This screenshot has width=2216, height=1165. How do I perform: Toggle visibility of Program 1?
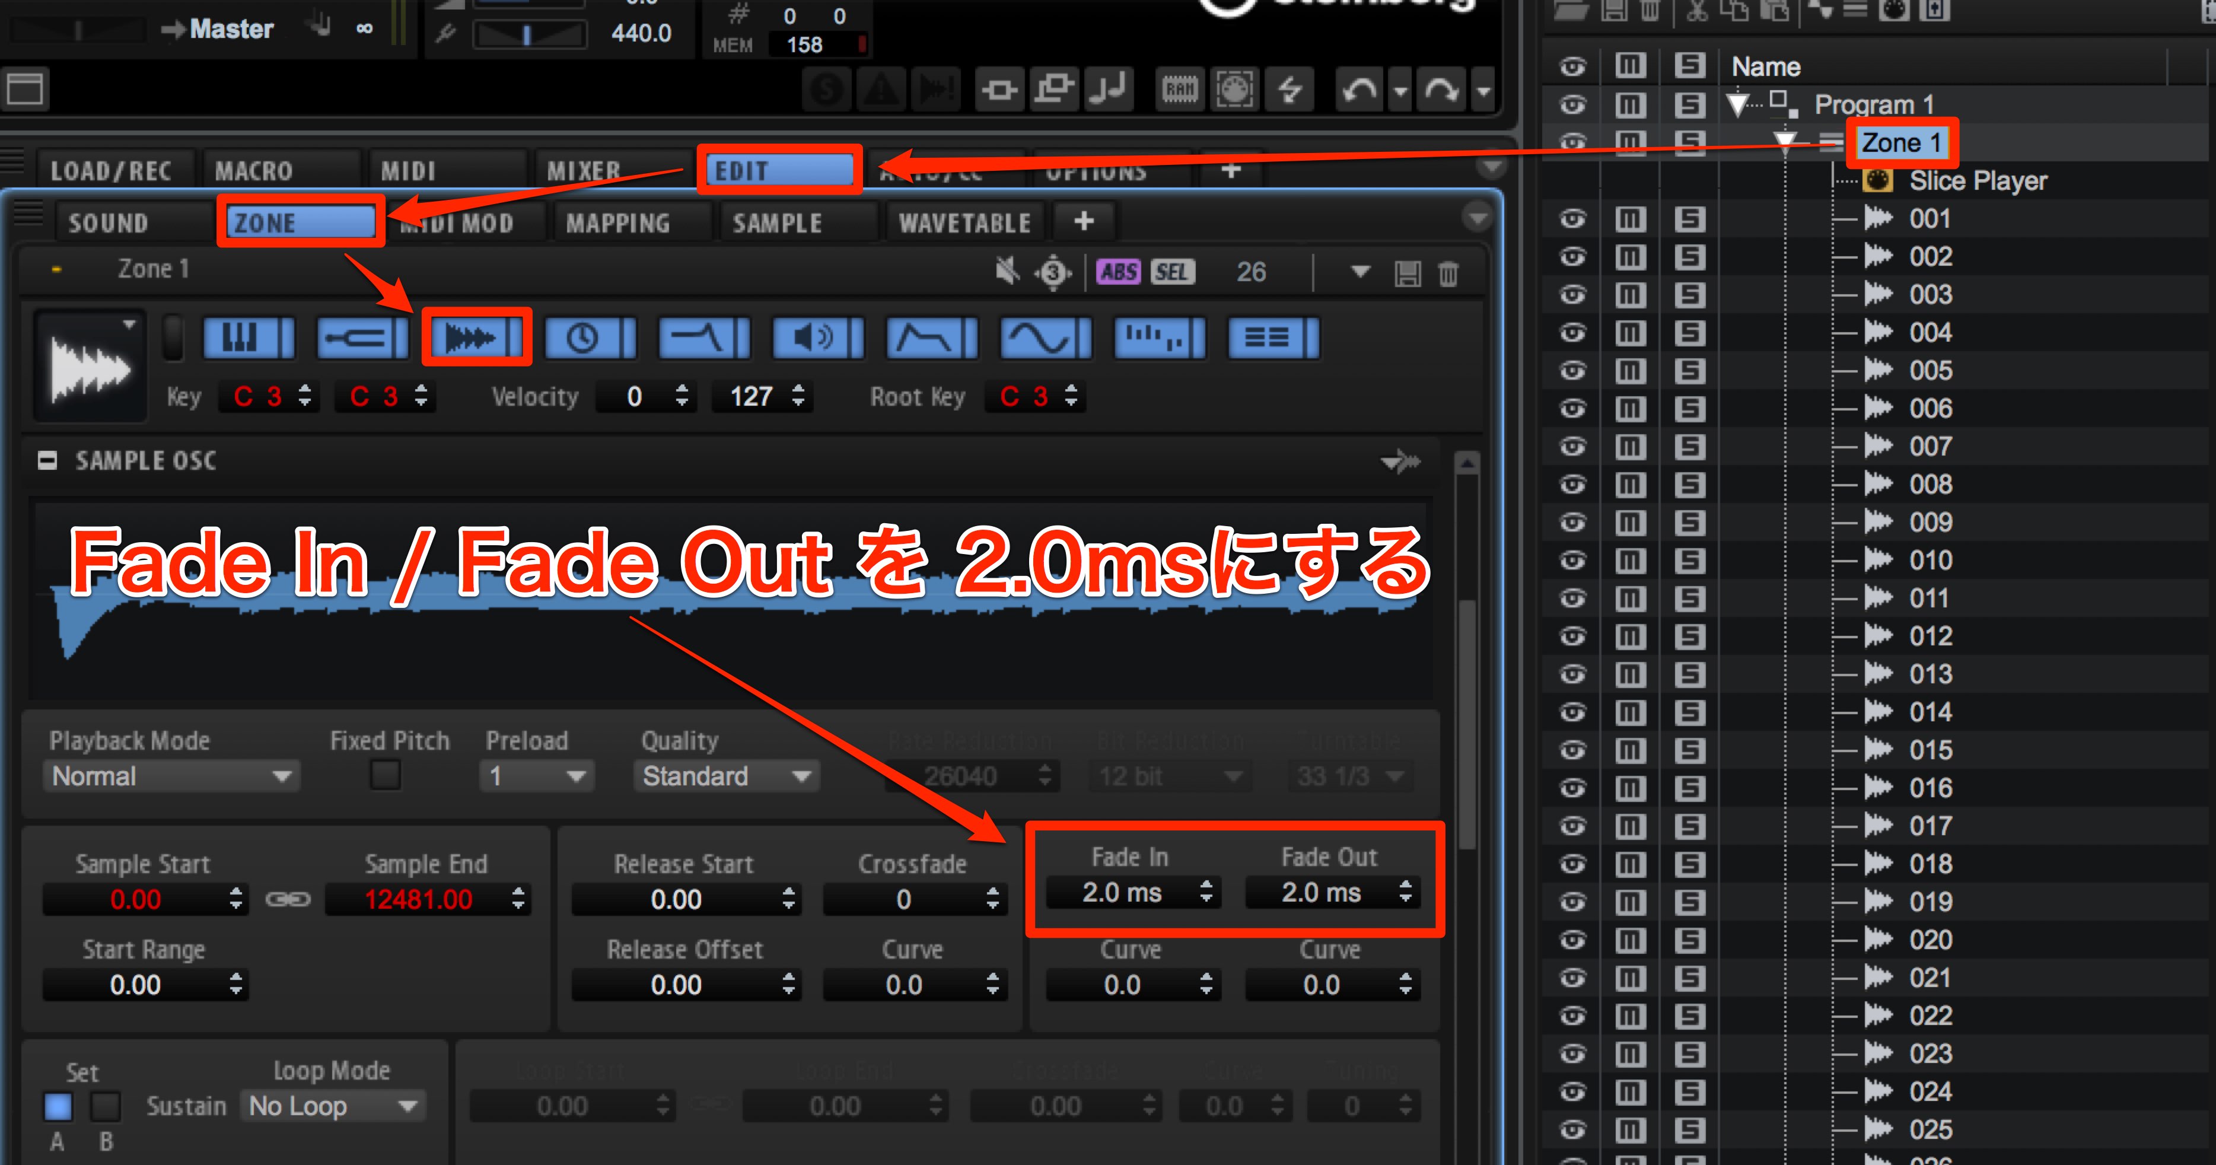(1572, 106)
